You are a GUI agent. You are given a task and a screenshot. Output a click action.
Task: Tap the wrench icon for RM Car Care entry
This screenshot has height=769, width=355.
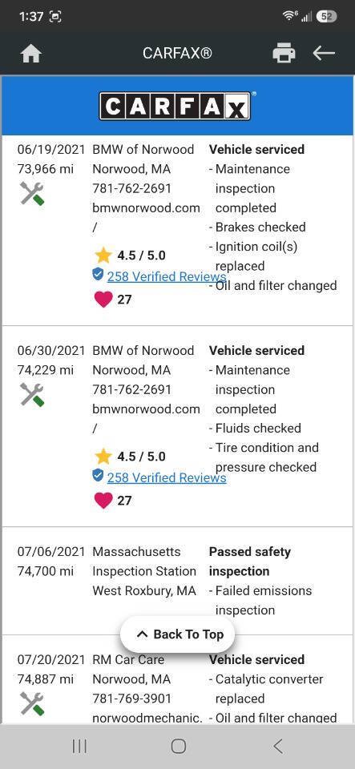(x=32, y=703)
